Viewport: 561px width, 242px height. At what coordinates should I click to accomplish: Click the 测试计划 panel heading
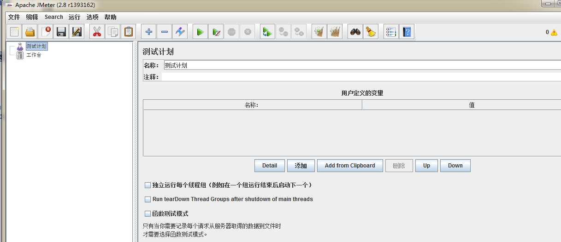[158, 52]
